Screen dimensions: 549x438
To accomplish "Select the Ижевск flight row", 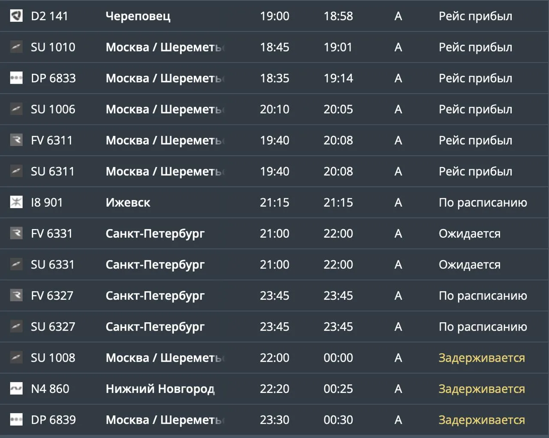I will point(274,202).
